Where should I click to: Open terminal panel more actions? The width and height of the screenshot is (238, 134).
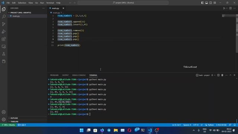[x=226, y=75]
